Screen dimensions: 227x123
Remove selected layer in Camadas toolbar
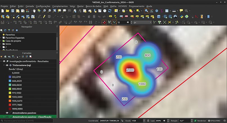pyautogui.click(x=31, y=57)
